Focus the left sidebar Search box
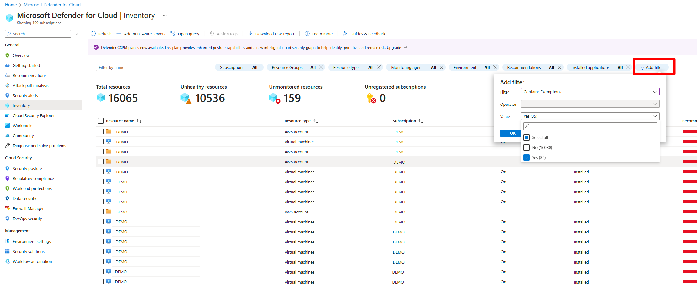This screenshot has height=287, width=697. click(x=38, y=34)
